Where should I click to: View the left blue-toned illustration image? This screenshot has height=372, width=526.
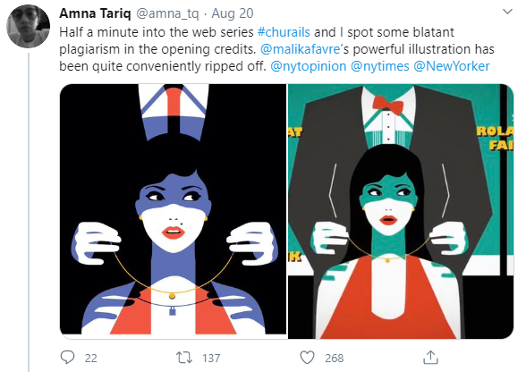point(174,209)
